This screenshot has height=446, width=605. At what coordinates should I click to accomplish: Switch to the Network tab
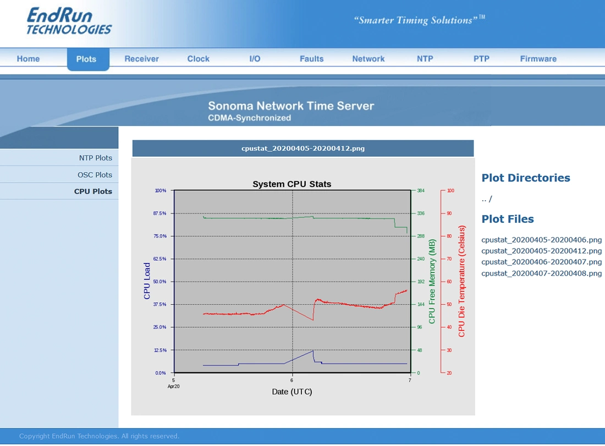368,59
